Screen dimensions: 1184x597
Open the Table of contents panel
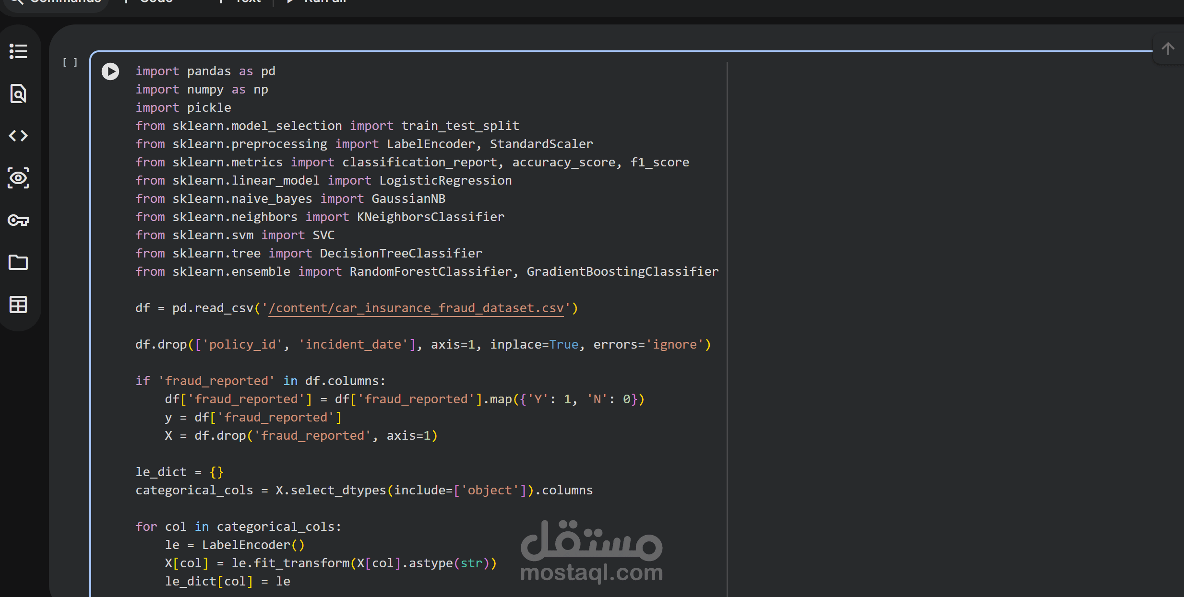point(18,51)
